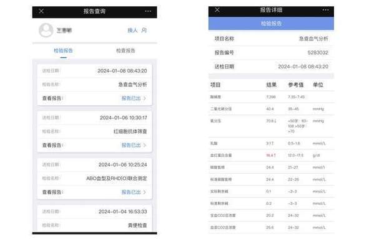Click the reference range 12.0-17.5
The image size is (379, 239).
tap(295, 156)
